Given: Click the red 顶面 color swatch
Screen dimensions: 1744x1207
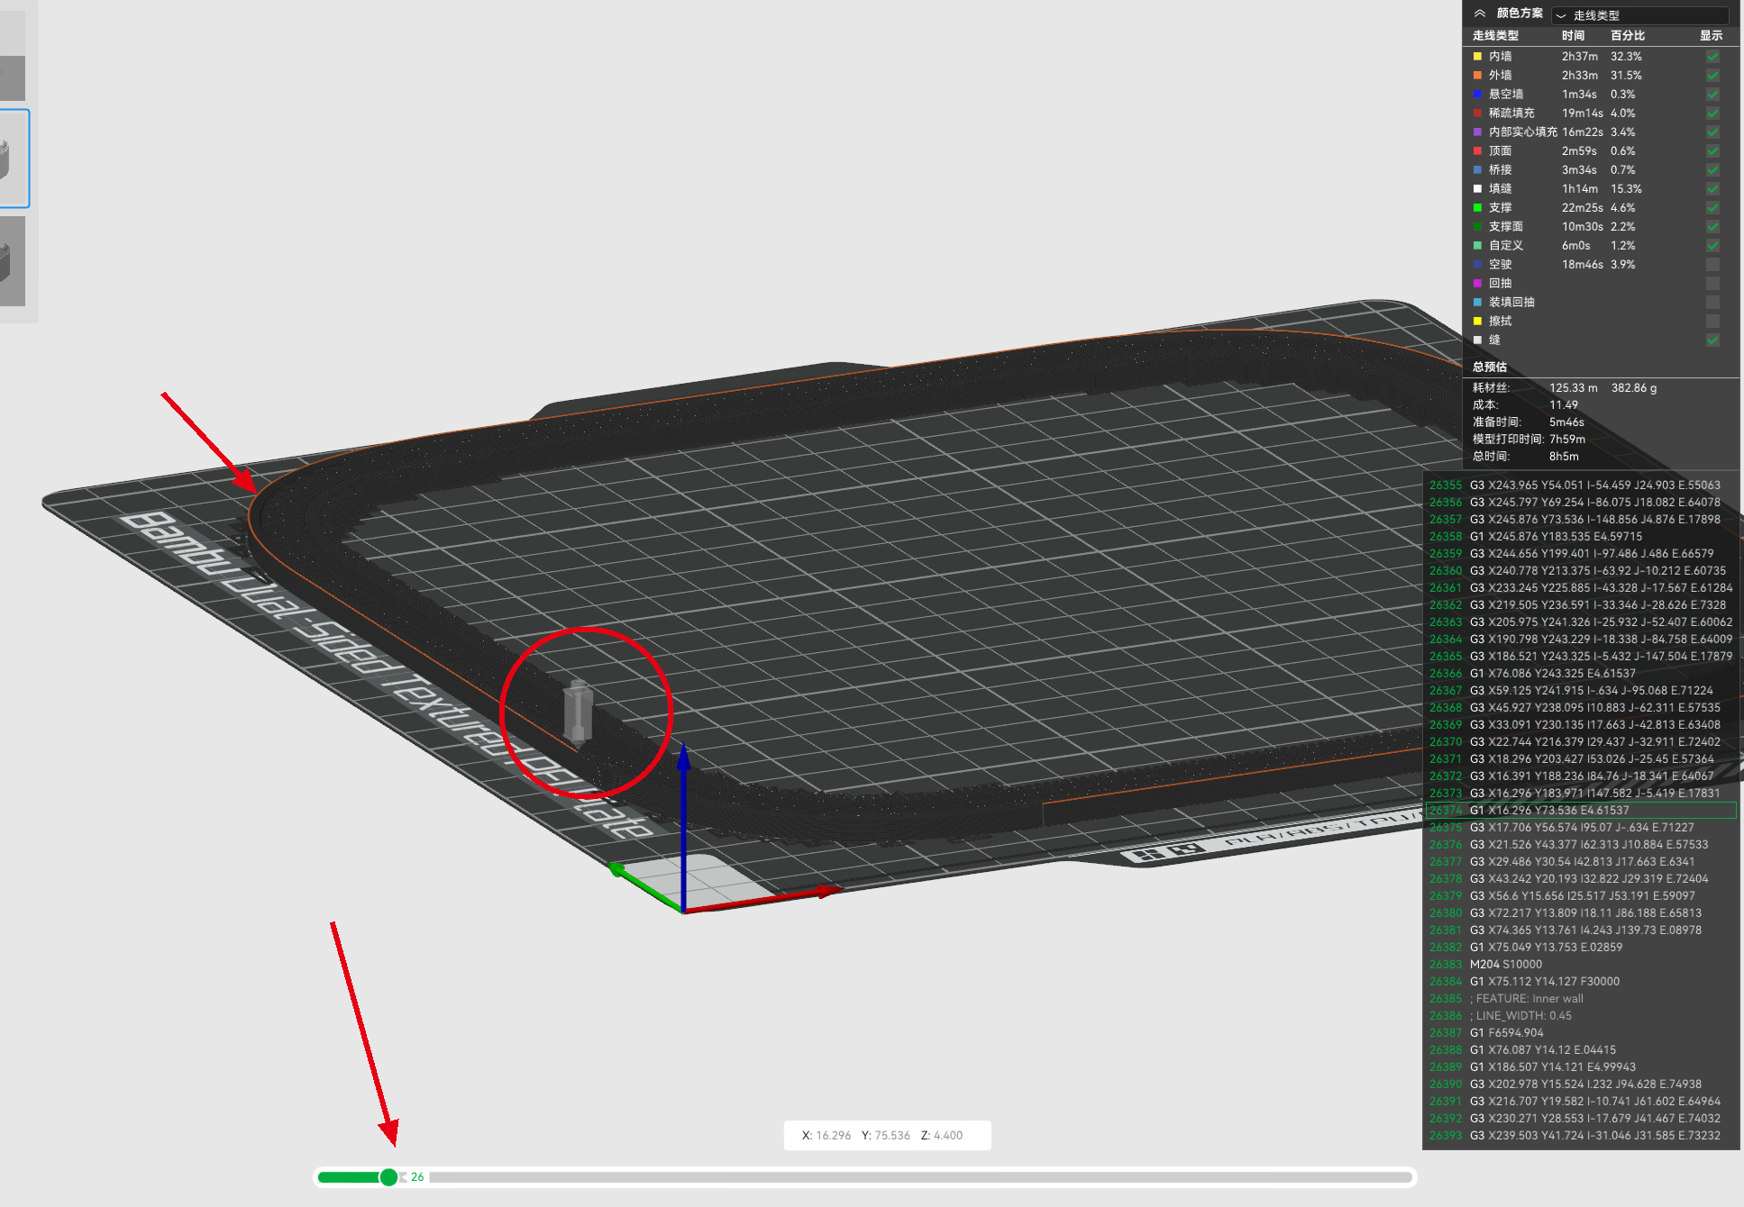Looking at the screenshot, I should 1478,150.
